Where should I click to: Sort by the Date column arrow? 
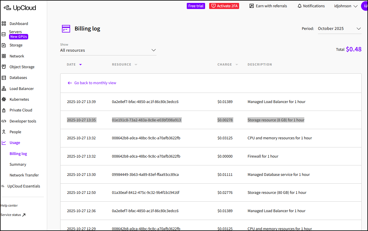click(x=81, y=64)
